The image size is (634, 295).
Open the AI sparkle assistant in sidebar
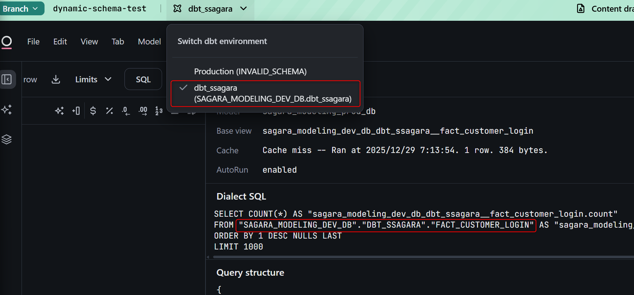click(7, 110)
